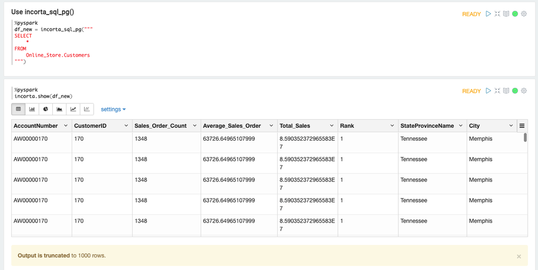Viewport: 538px width, 270px height.
Task: Select the area chart visualization
Action: pyautogui.click(x=59, y=109)
